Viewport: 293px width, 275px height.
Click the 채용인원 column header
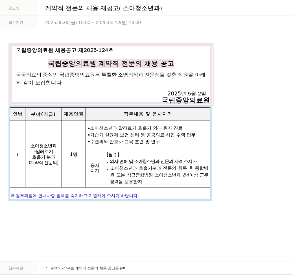(73, 114)
